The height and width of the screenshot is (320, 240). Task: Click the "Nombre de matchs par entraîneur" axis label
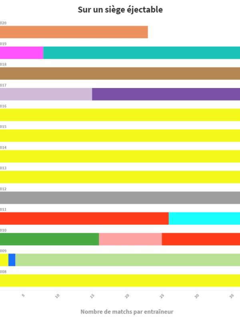click(127, 312)
